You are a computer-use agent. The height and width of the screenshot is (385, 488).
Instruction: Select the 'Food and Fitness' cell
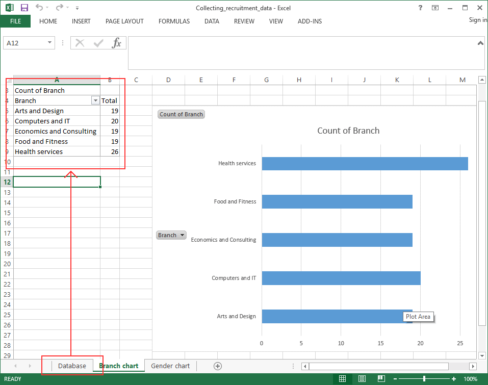[x=57, y=141]
